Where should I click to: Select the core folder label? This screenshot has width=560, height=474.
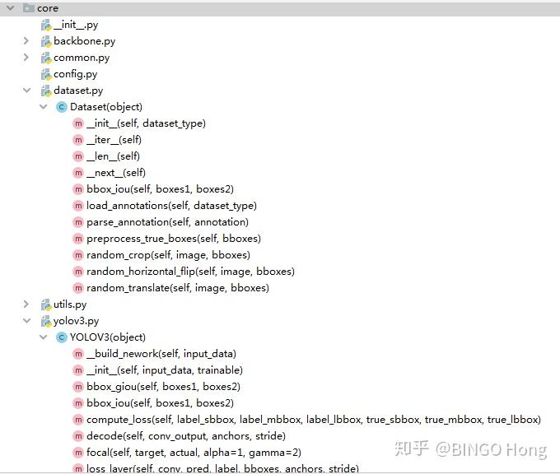coord(48,8)
